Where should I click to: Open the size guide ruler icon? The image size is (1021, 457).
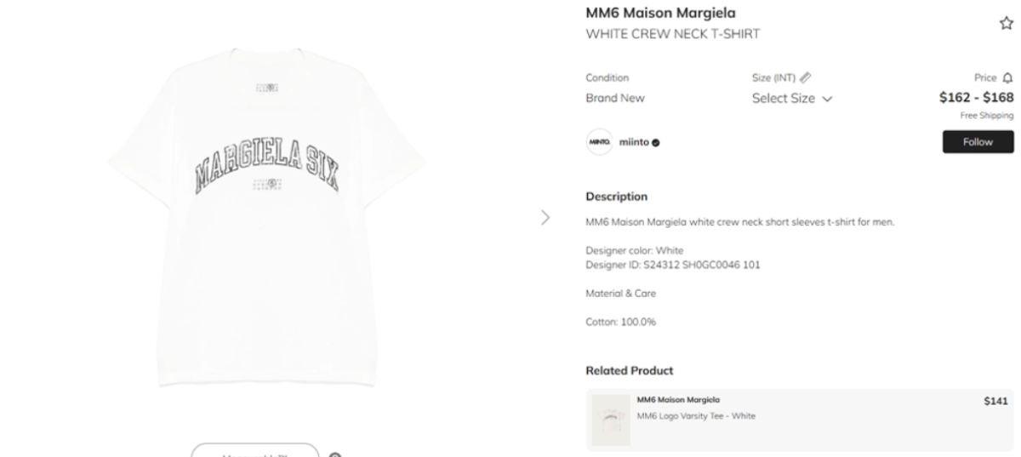(x=806, y=77)
